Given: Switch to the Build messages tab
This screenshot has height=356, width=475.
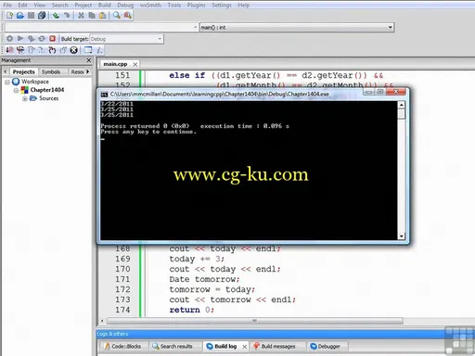Looking at the screenshot, I should tap(275, 347).
